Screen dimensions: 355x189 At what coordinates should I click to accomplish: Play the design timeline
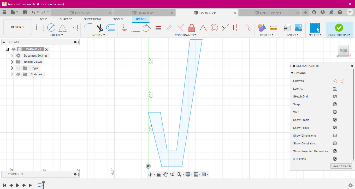pyautogui.click(x=18, y=185)
